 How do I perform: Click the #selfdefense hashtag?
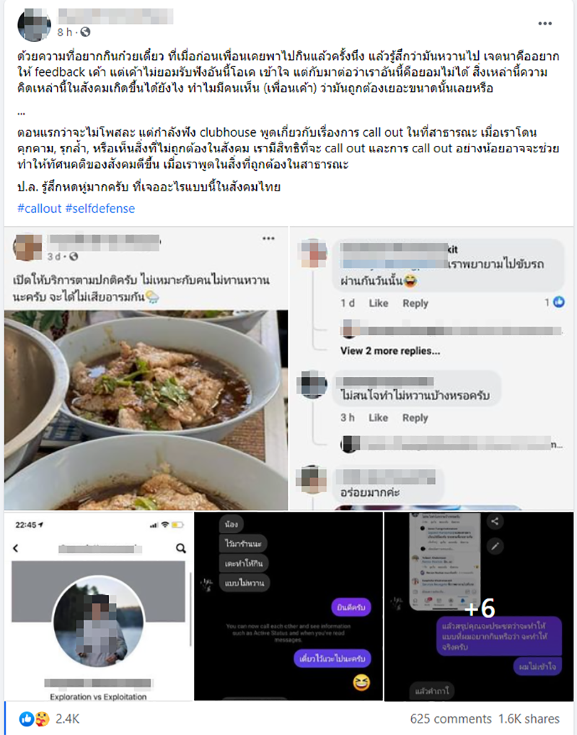tap(100, 209)
